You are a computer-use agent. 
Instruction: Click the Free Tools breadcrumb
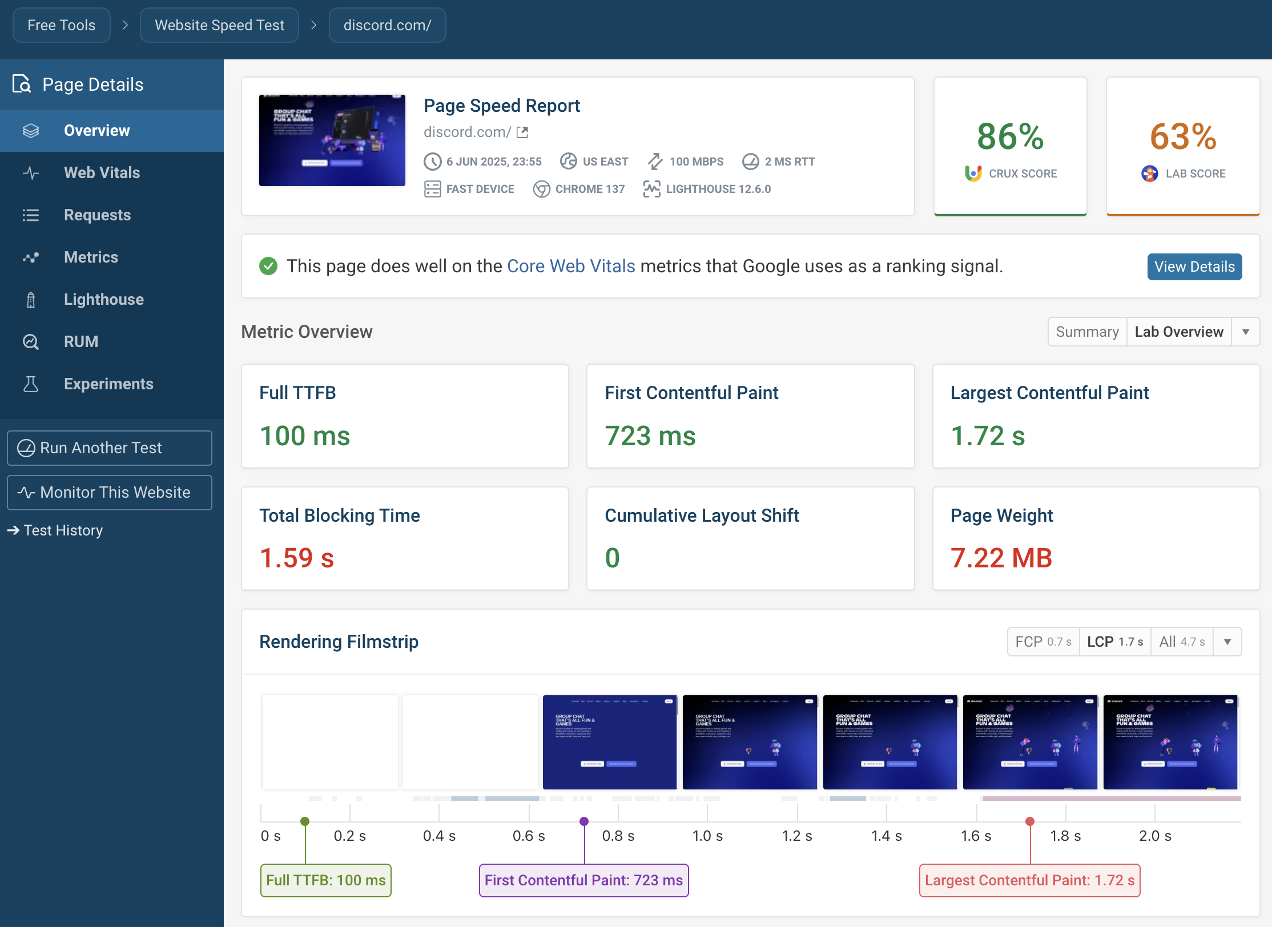62,25
